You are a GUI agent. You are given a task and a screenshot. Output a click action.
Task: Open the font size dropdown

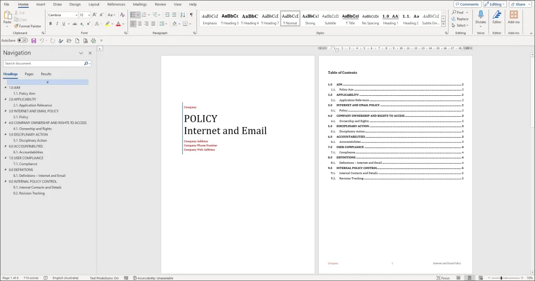(89, 15)
